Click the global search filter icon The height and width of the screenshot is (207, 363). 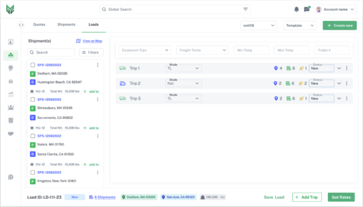245,10
